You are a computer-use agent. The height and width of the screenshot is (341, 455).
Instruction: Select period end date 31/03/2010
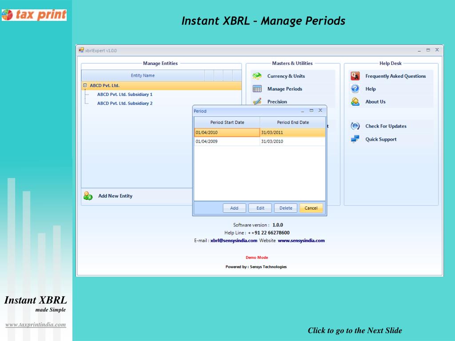(292, 142)
